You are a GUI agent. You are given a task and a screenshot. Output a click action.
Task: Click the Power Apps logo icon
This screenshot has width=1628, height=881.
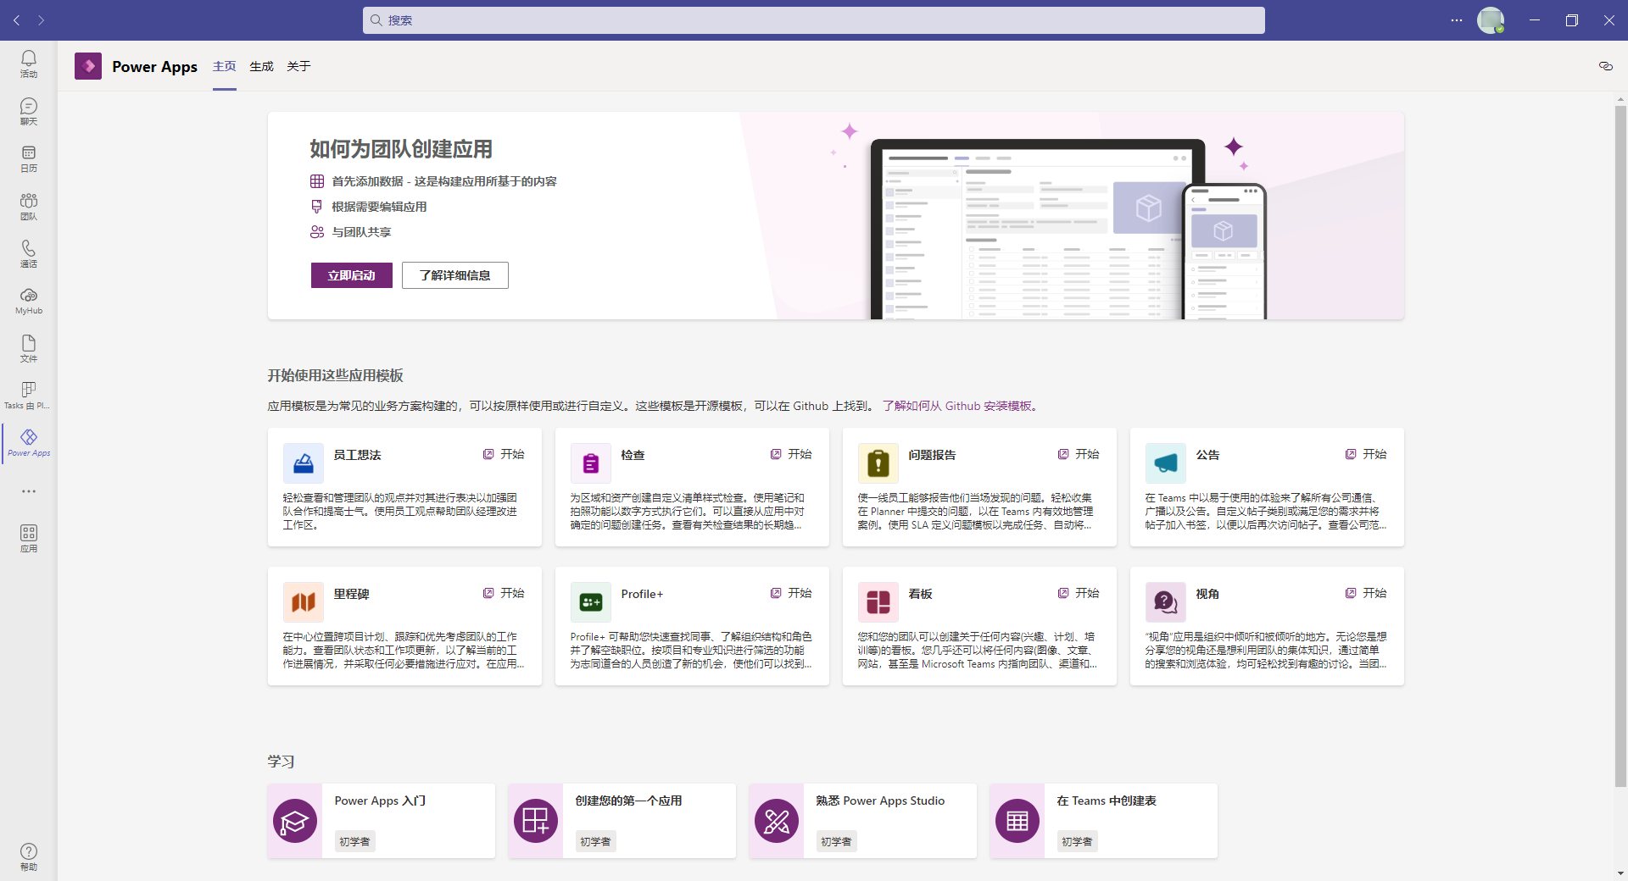pyautogui.click(x=88, y=66)
